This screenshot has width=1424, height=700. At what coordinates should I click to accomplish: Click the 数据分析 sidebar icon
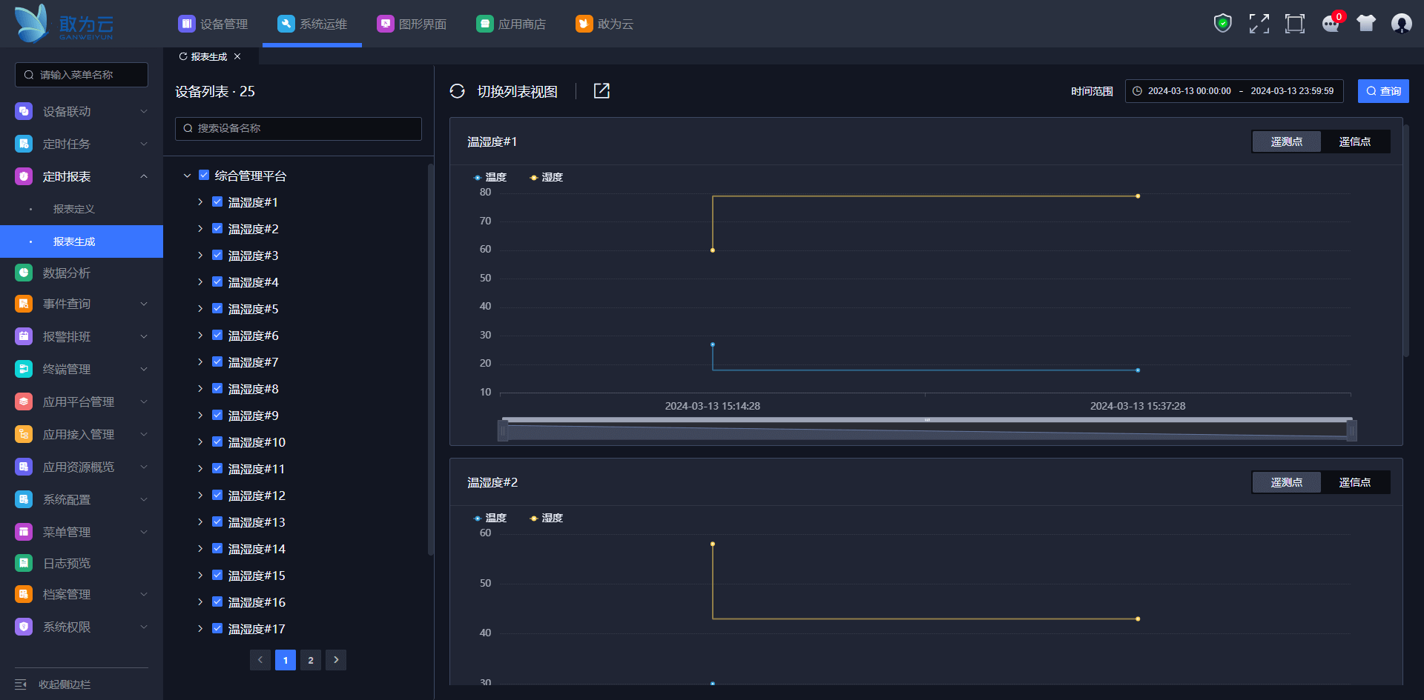point(24,273)
